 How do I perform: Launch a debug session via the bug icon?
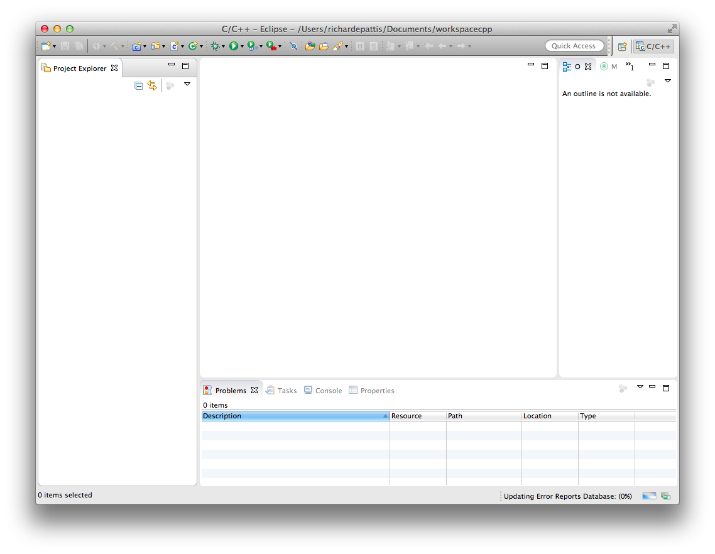point(217,45)
